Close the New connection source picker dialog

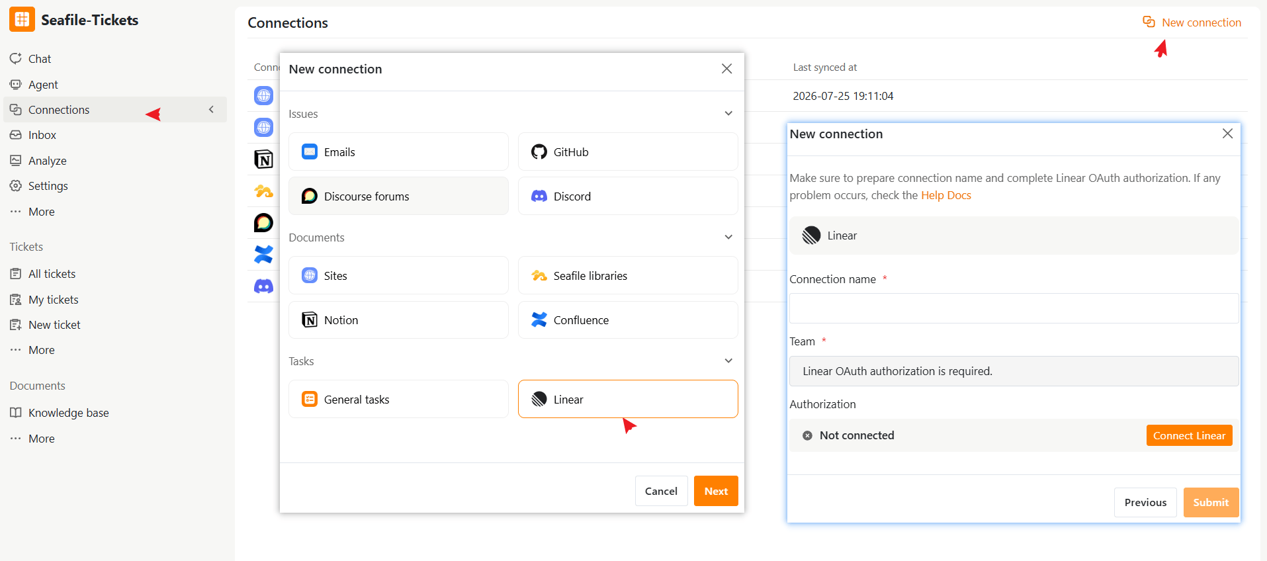726,69
